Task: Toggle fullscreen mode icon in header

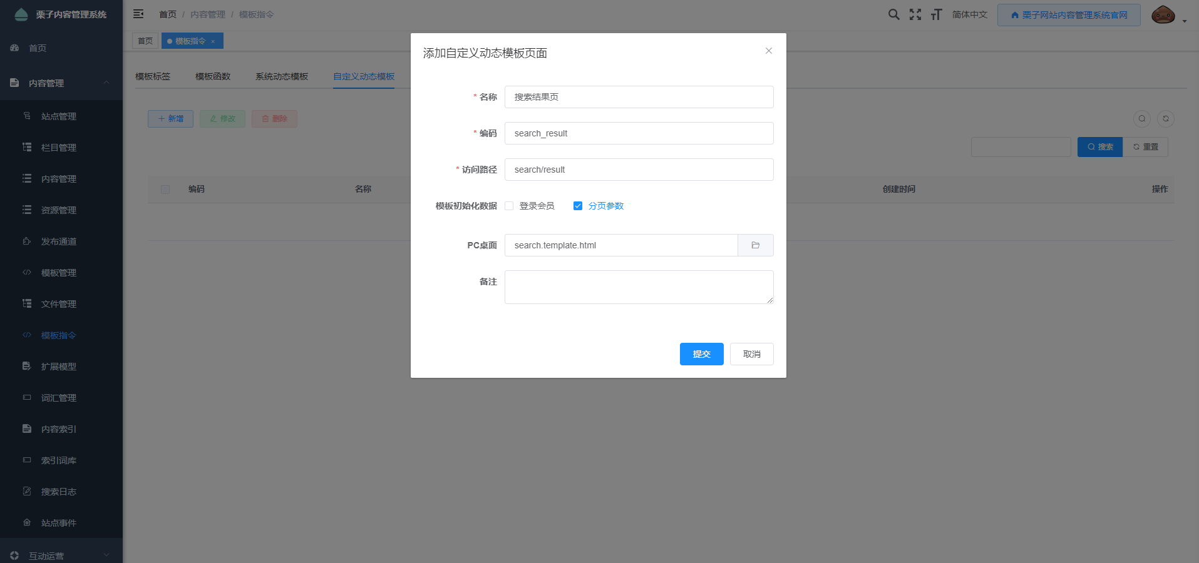Action: click(x=915, y=14)
